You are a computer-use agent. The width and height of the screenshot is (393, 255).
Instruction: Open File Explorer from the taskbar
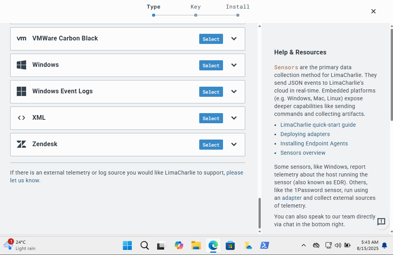tap(196, 246)
